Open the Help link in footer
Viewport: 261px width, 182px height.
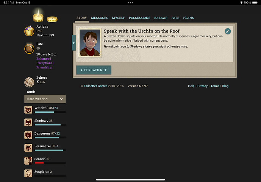coord(191,86)
